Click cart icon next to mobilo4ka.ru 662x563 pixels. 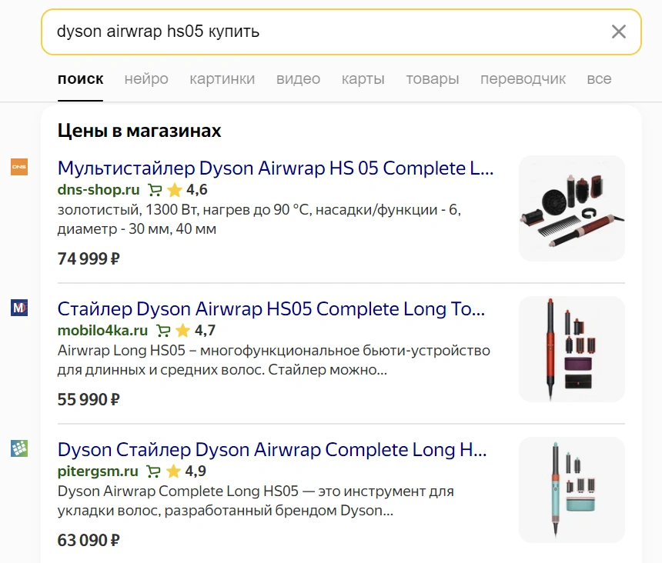point(163,331)
